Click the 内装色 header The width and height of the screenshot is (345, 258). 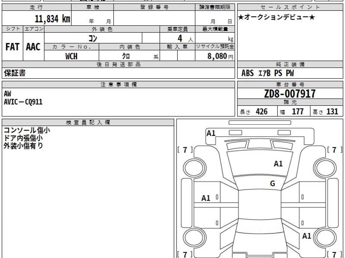click(129, 47)
